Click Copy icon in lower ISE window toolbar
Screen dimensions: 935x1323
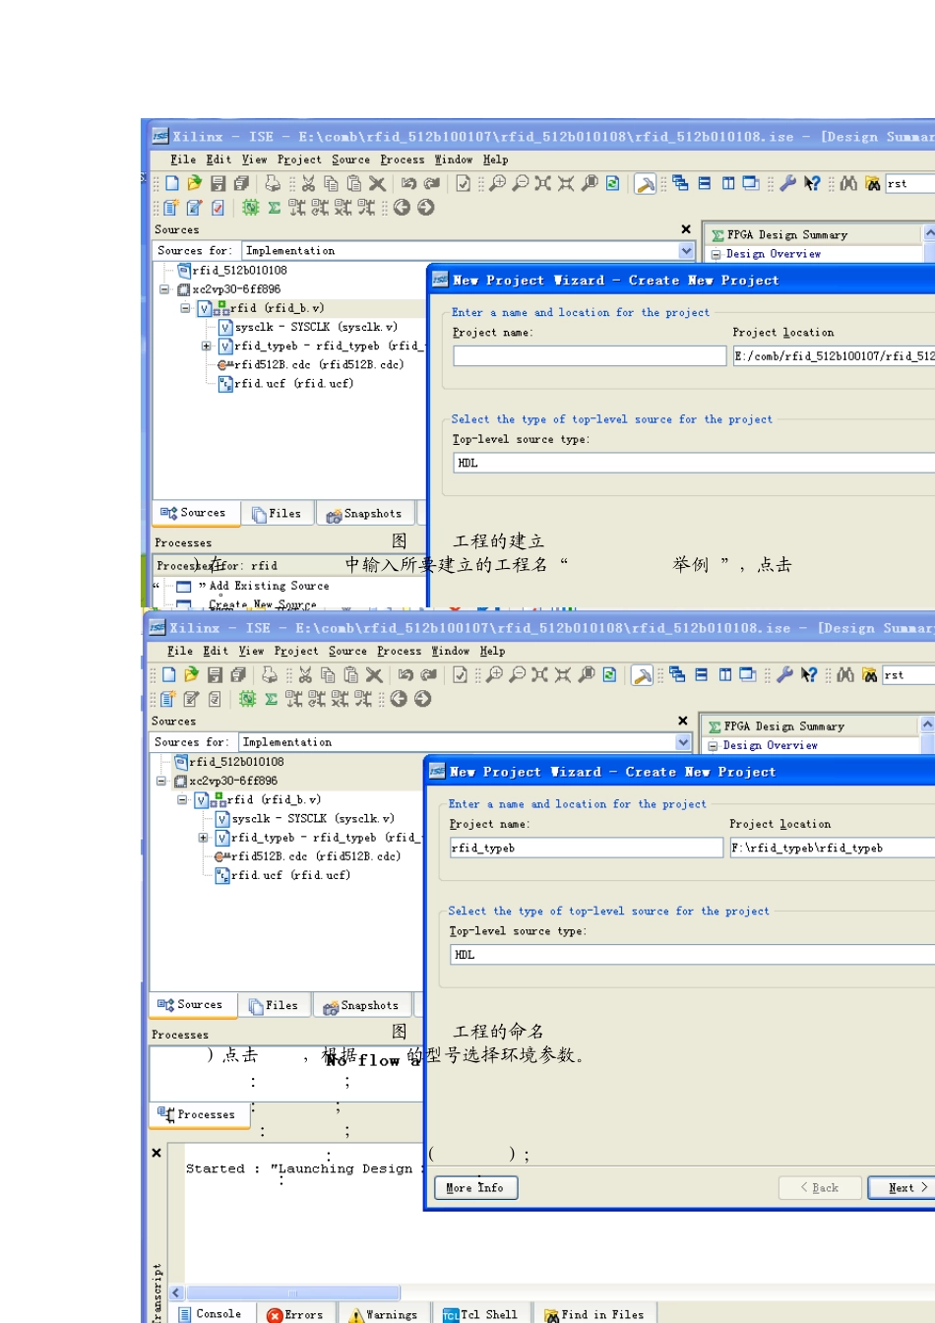[328, 675]
